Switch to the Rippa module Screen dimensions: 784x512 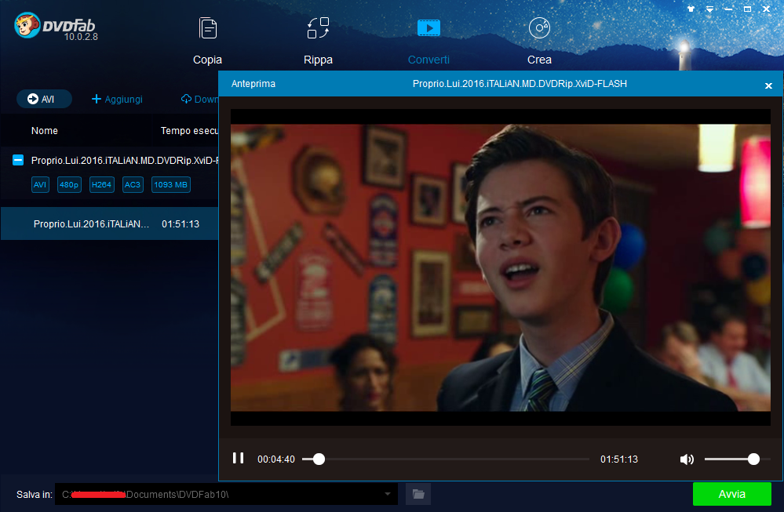(x=318, y=42)
